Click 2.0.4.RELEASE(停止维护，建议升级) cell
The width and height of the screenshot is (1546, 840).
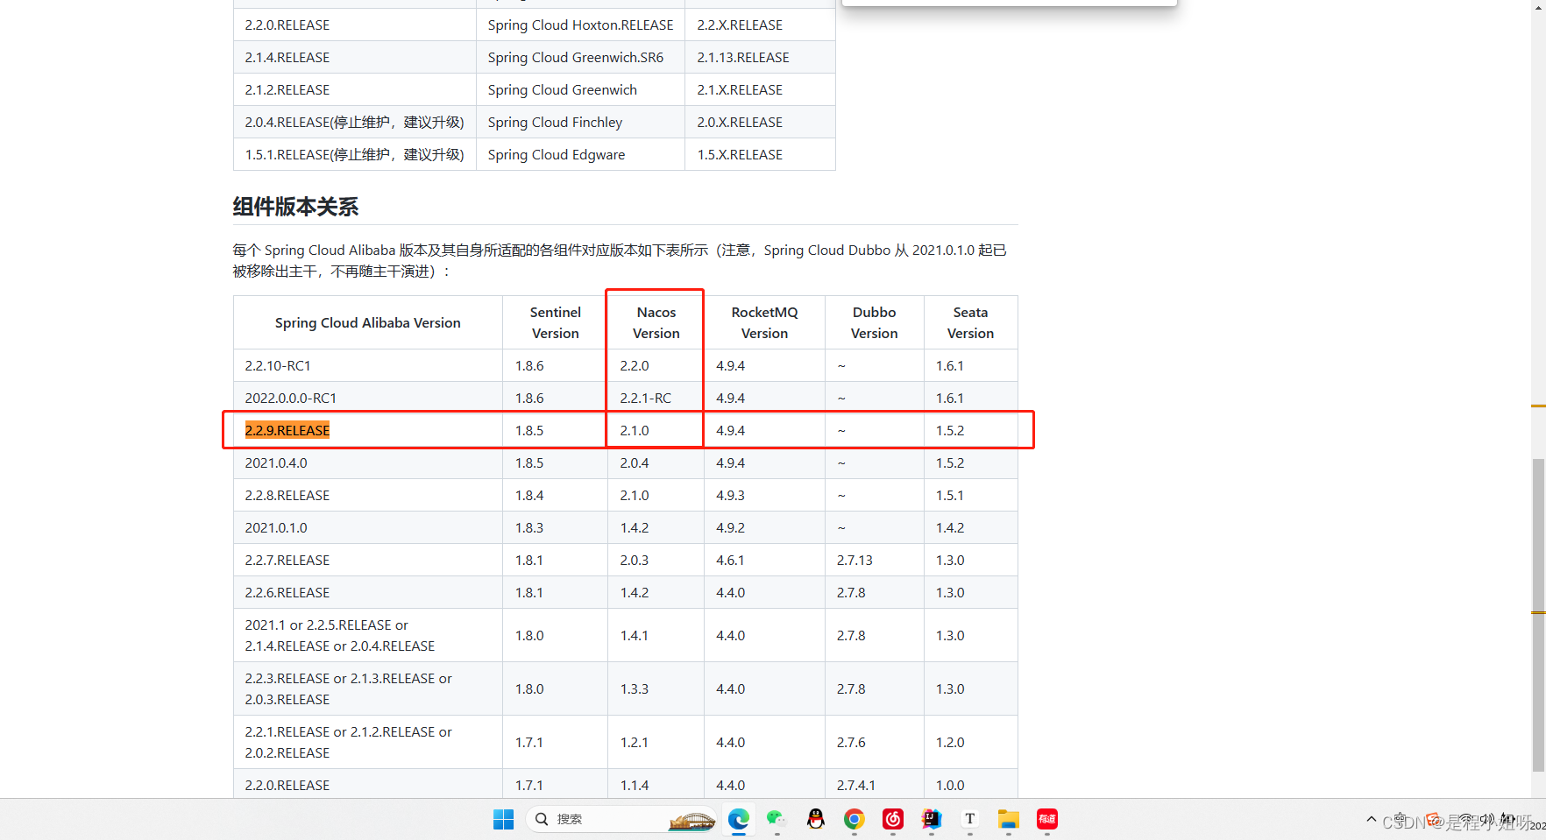(x=354, y=122)
